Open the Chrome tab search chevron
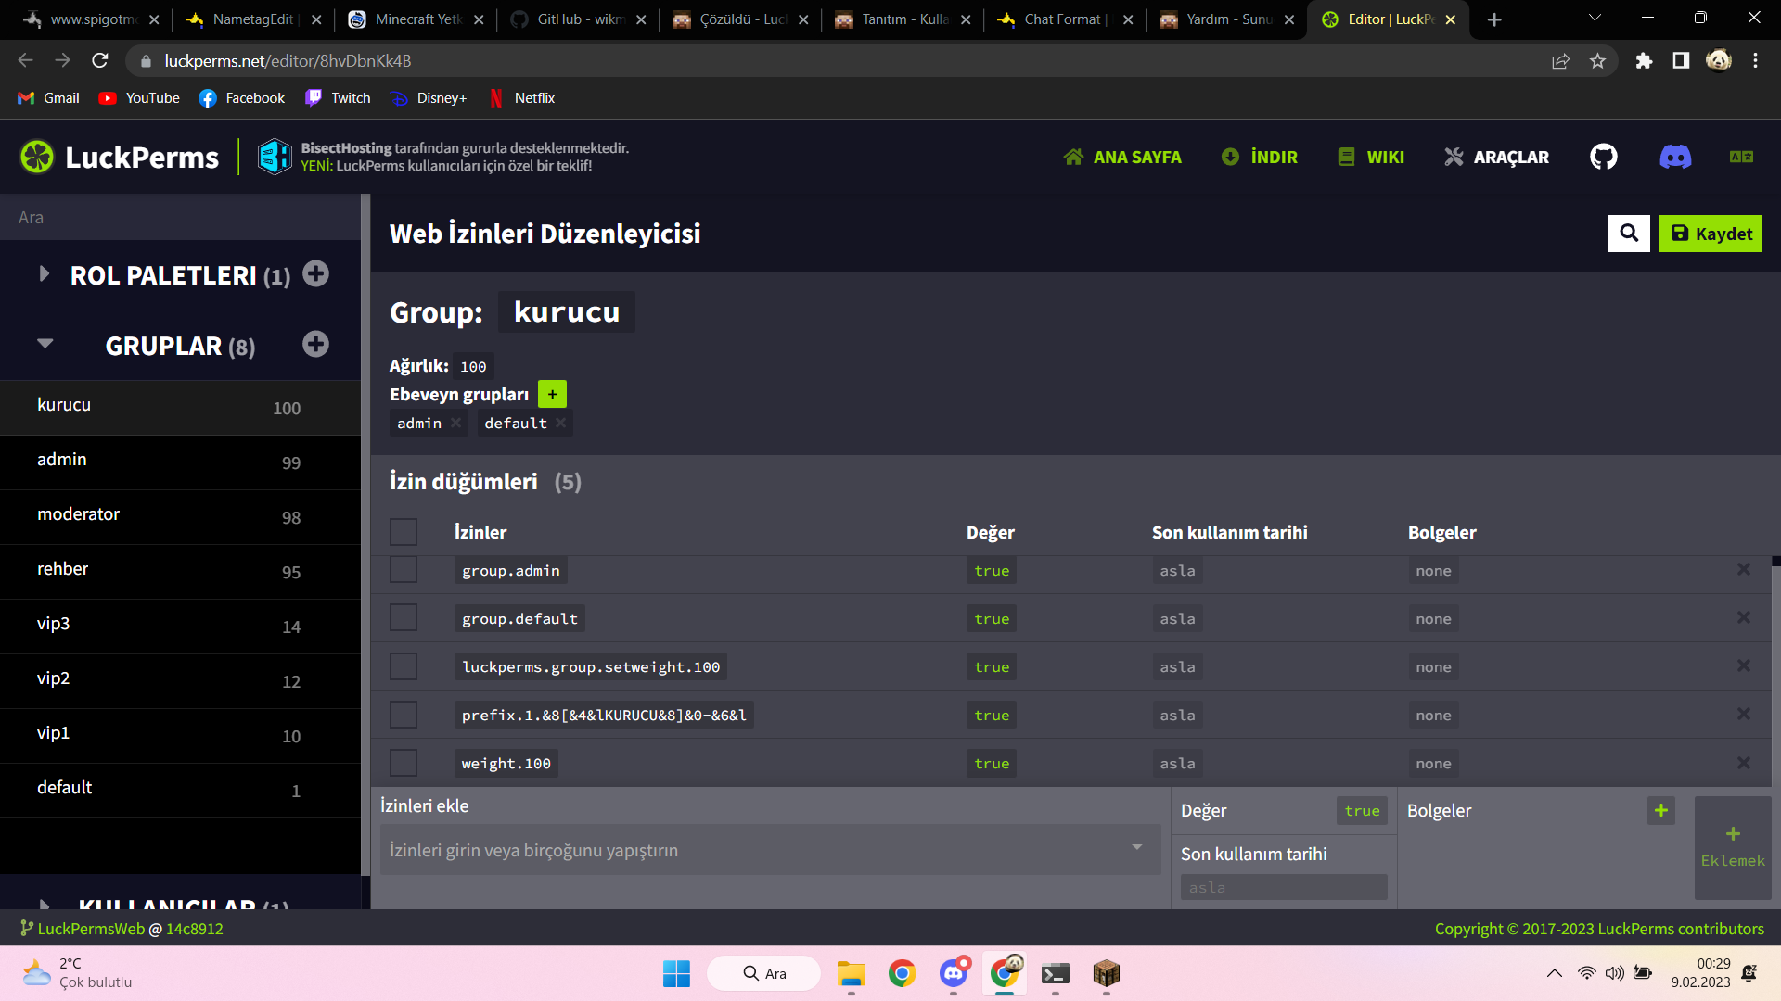This screenshot has width=1781, height=1001. click(1595, 19)
